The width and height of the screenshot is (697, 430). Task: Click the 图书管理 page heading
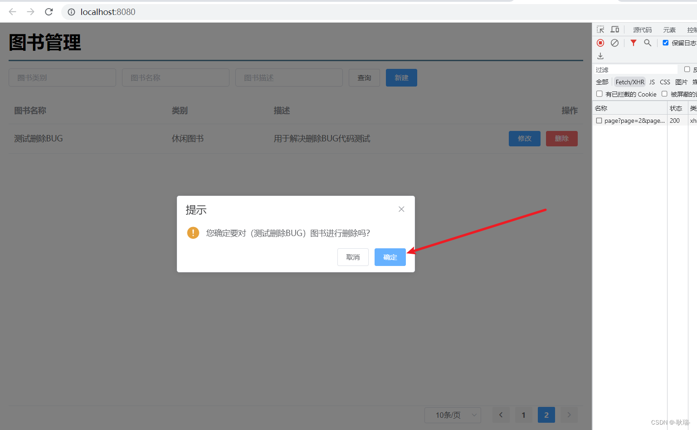pyautogui.click(x=45, y=43)
